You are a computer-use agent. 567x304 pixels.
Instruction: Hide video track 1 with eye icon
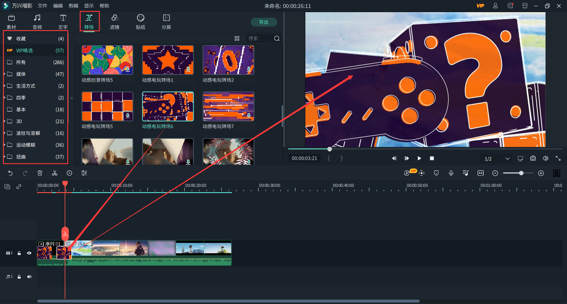(x=29, y=253)
